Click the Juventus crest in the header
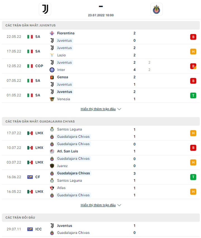201x238 pixels. (45, 9)
